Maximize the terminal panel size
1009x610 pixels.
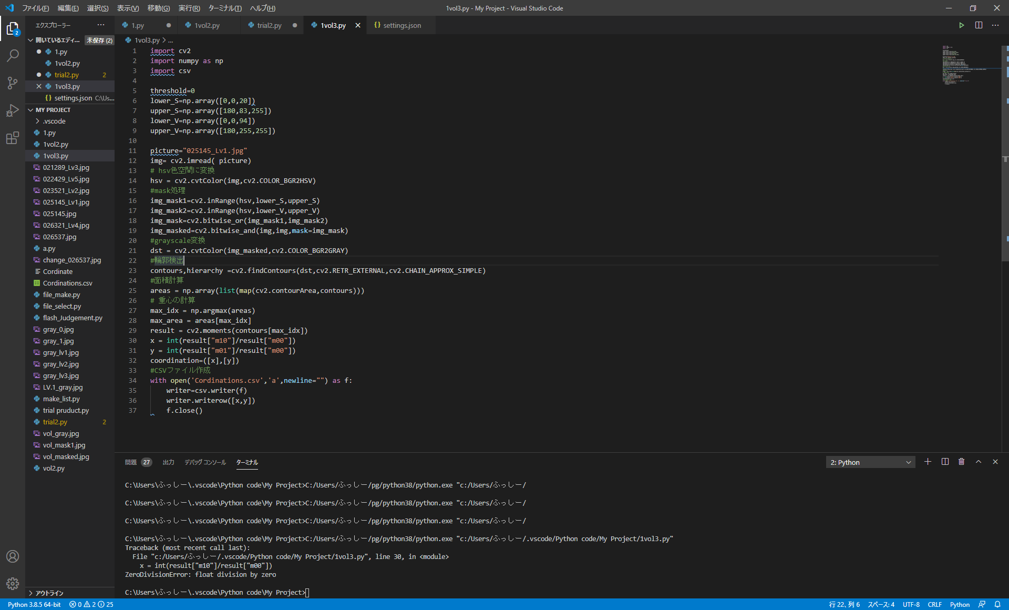click(x=979, y=462)
